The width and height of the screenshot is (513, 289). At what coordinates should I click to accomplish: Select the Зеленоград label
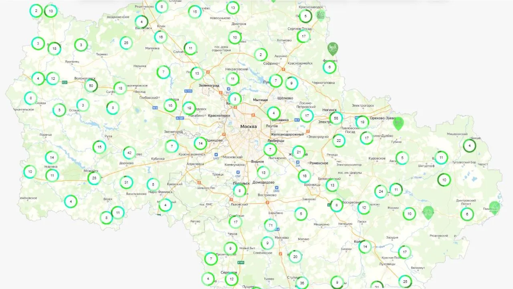coord(209,85)
